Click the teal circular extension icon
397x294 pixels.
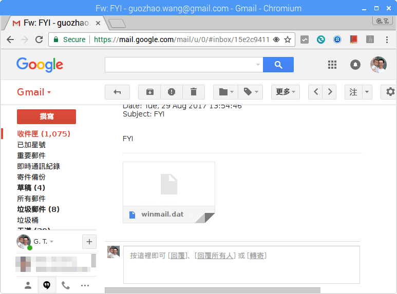click(x=321, y=40)
